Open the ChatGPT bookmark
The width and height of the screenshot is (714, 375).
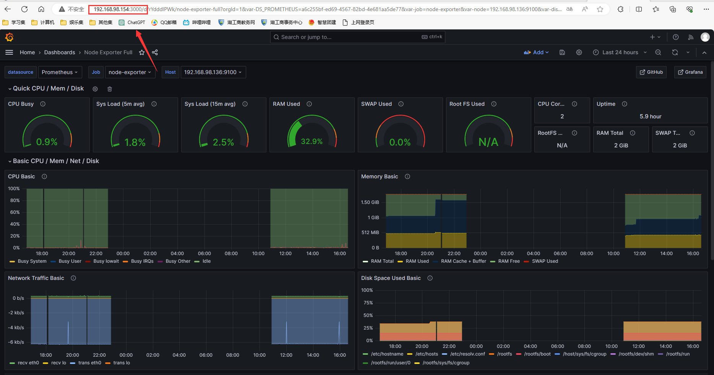132,23
